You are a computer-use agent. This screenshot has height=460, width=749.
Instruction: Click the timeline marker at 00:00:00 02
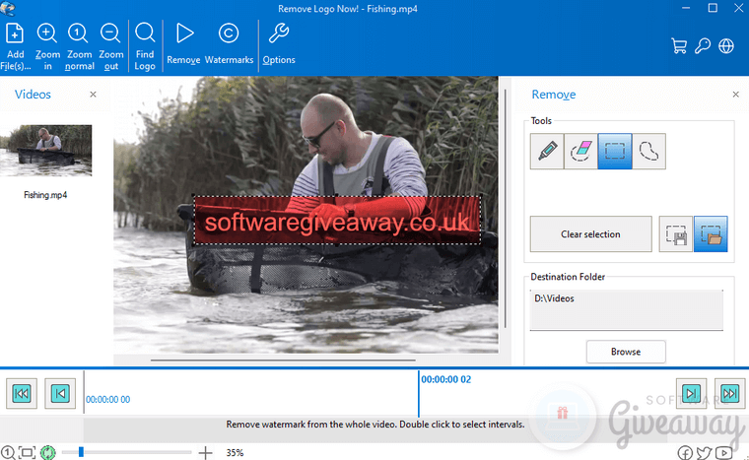tap(419, 394)
